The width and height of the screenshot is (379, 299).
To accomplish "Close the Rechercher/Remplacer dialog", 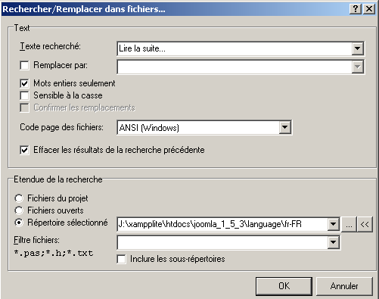I will pos(369,9).
